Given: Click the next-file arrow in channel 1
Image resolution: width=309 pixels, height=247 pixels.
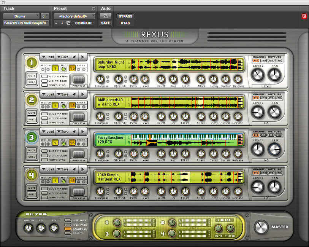Looking at the screenshot, I should [83, 57].
